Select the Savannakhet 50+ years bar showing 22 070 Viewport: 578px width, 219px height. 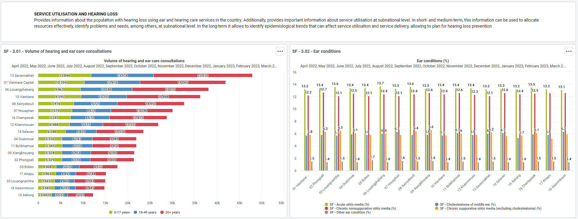click(203, 76)
